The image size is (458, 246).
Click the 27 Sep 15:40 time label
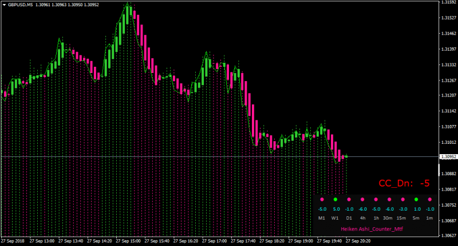157,241
